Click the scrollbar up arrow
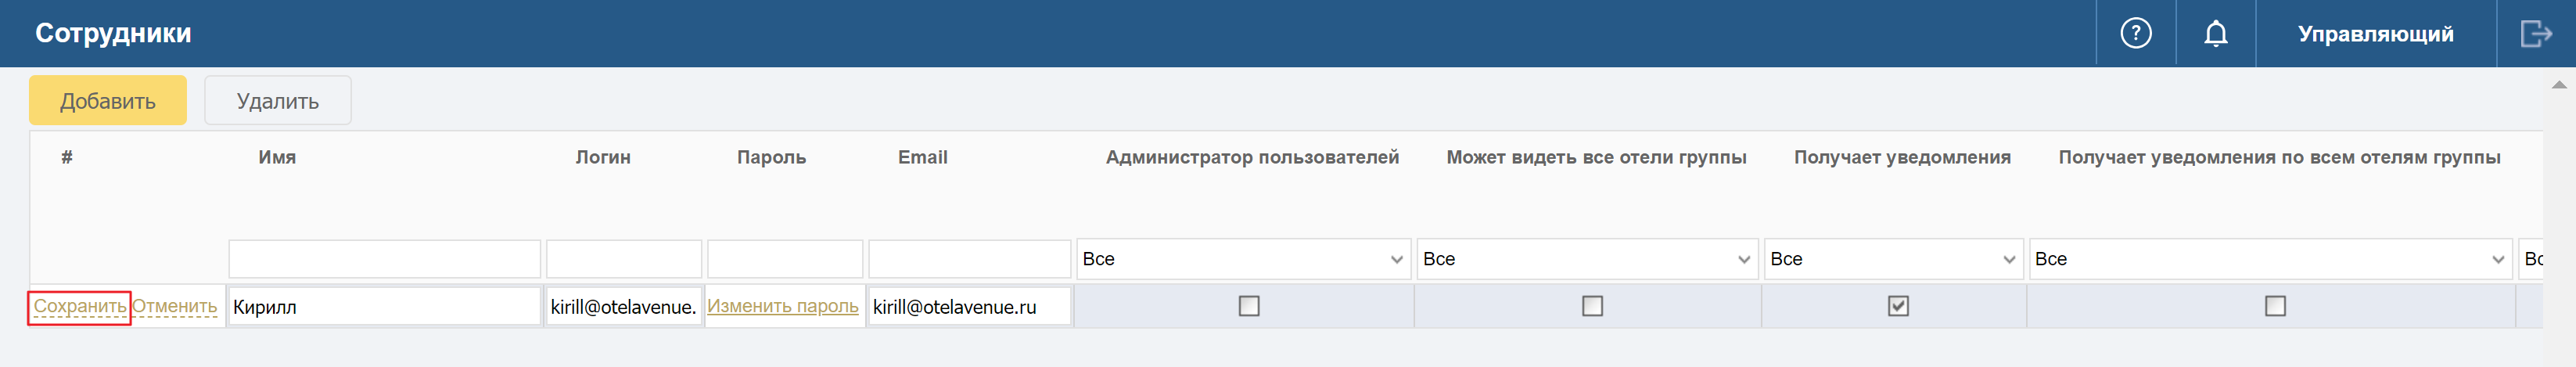 click(2559, 85)
